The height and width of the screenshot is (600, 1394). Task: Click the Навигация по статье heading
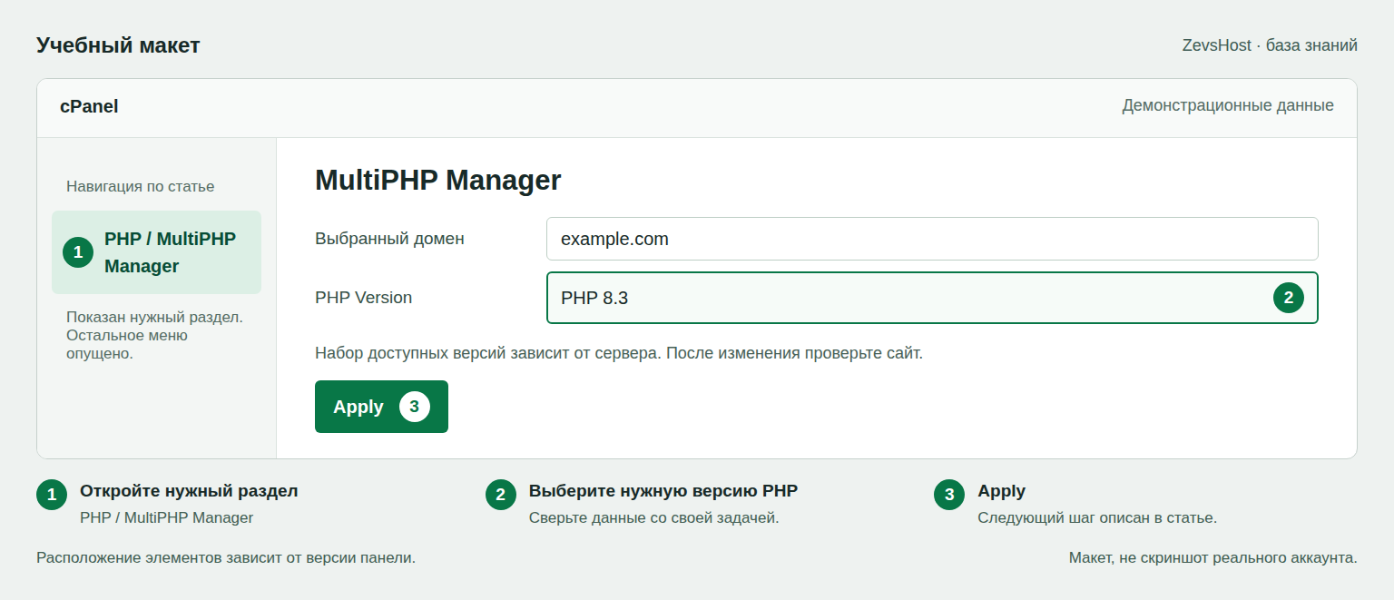[141, 186]
